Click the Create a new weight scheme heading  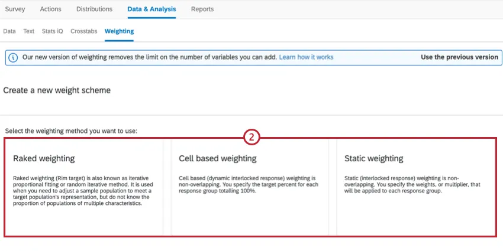[57, 90]
